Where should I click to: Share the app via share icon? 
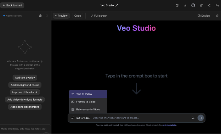click(209, 5)
